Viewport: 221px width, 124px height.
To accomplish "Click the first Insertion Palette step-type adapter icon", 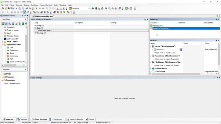I will click(3, 24).
